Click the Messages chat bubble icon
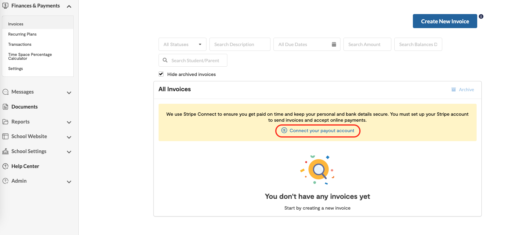The width and height of the screenshot is (517, 235). tap(5, 92)
